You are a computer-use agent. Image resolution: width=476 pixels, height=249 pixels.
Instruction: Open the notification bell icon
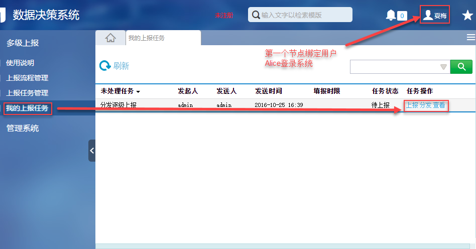point(391,15)
